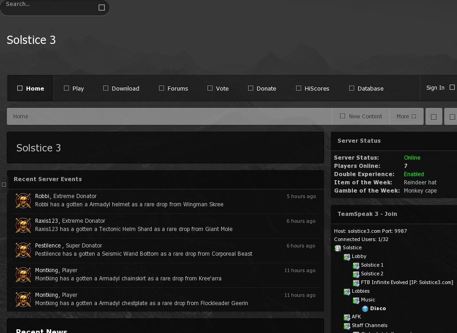Viewport: 457px width, 333px height.
Task: Open Montking's profile link in Kree'arra event
Action: (46, 270)
